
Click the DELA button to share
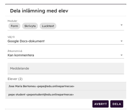click(117, 104)
